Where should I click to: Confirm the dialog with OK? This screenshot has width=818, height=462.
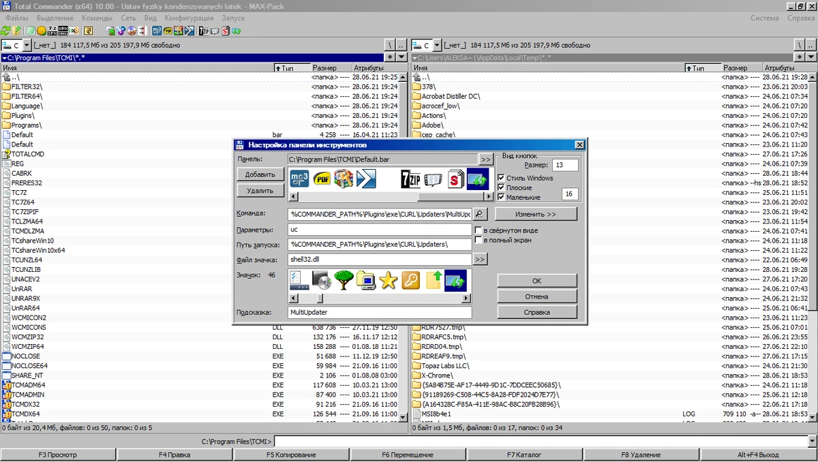[536, 280]
